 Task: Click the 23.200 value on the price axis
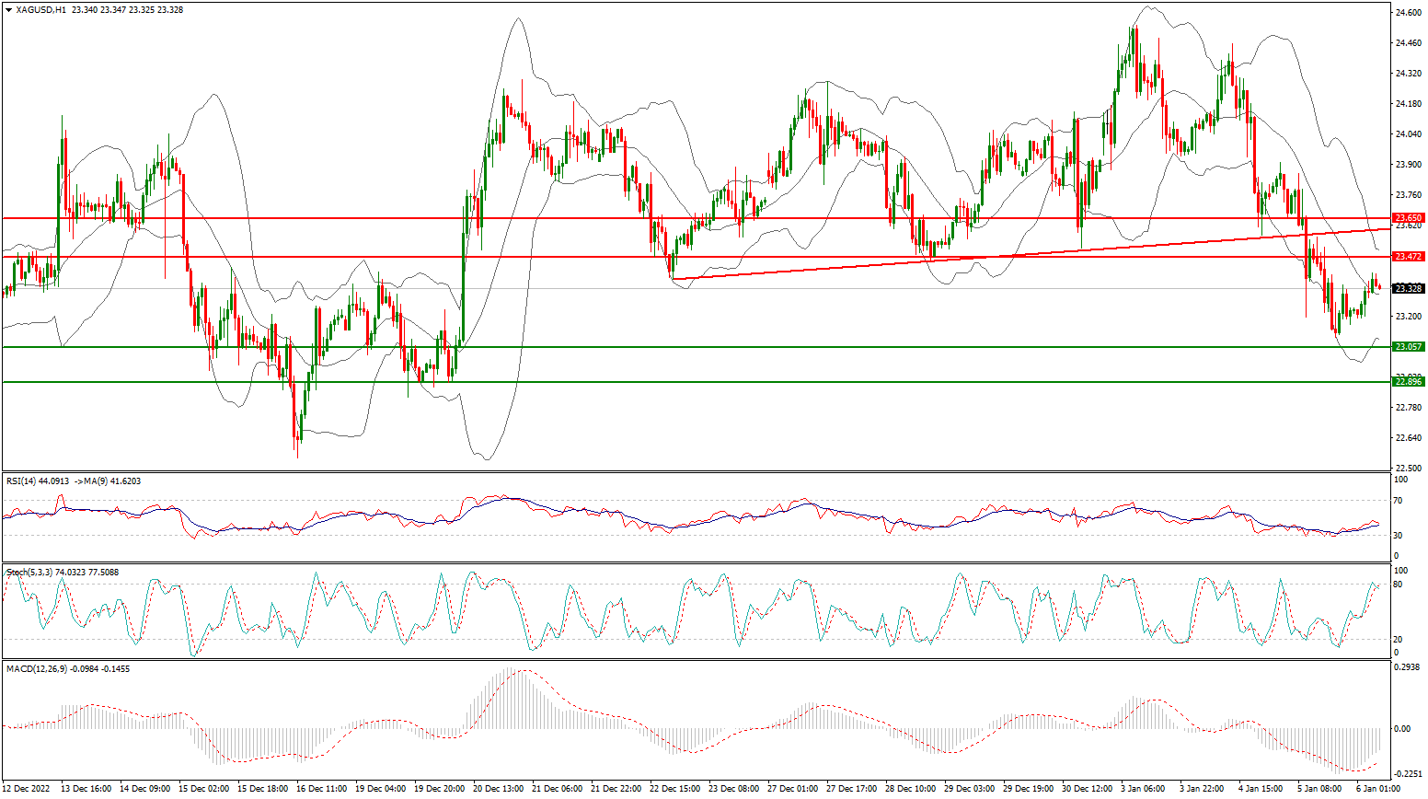click(1409, 316)
